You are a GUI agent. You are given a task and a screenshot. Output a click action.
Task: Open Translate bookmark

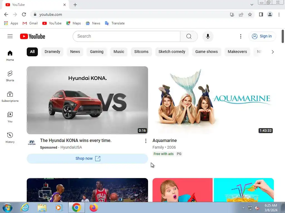click(115, 23)
